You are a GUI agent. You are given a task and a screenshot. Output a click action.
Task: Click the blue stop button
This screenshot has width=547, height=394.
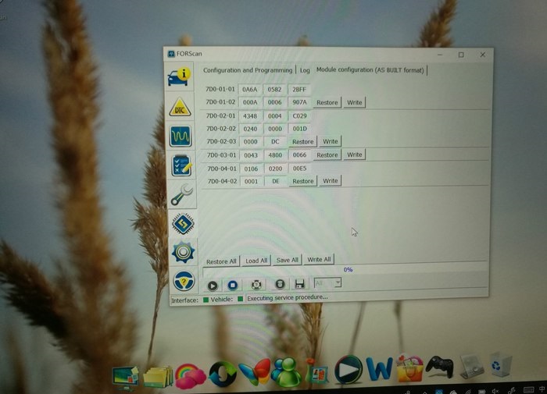(233, 286)
